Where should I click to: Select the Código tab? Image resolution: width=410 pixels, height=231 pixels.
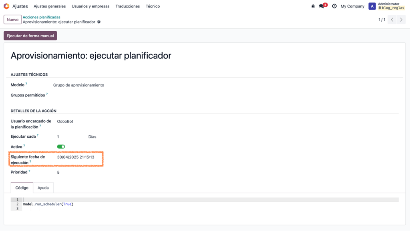tap(22, 188)
